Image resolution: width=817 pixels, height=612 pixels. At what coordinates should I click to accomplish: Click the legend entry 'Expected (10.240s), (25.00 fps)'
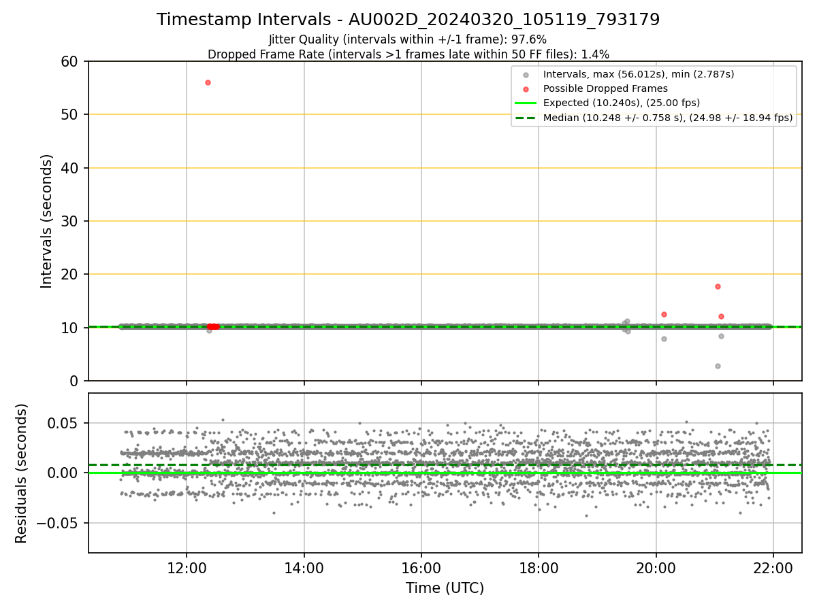(621, 103)
